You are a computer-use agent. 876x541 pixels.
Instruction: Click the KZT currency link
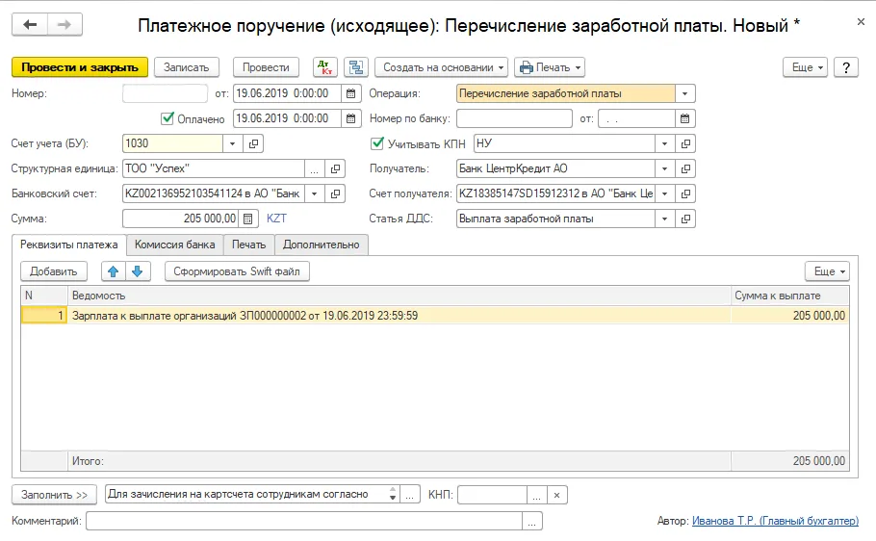click(276, 219)
